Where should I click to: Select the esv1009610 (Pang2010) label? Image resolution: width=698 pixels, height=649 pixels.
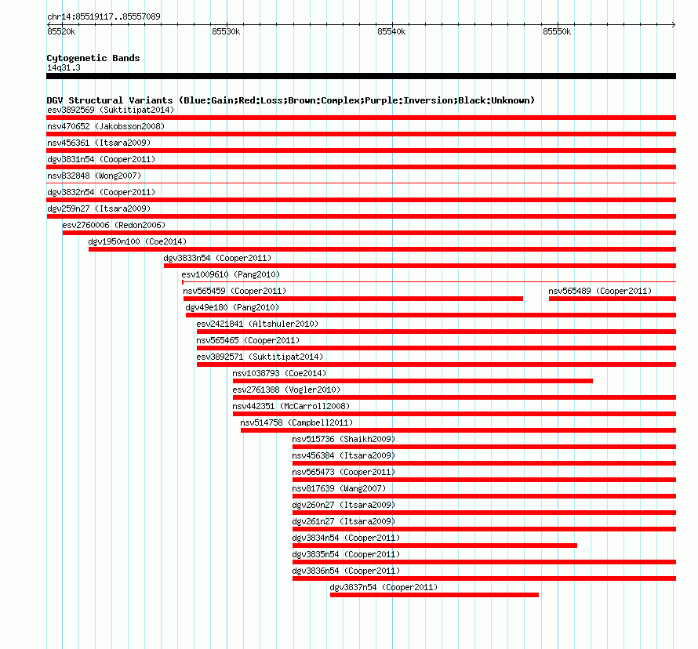pos(231,274)
